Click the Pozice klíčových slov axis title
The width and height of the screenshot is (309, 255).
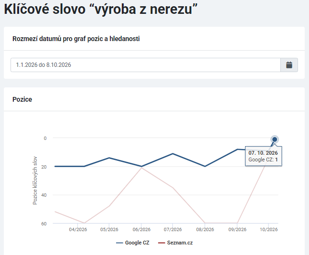point(35,181)
